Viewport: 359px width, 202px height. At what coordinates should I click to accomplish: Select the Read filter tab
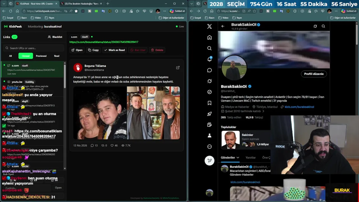tap(57, 56)
